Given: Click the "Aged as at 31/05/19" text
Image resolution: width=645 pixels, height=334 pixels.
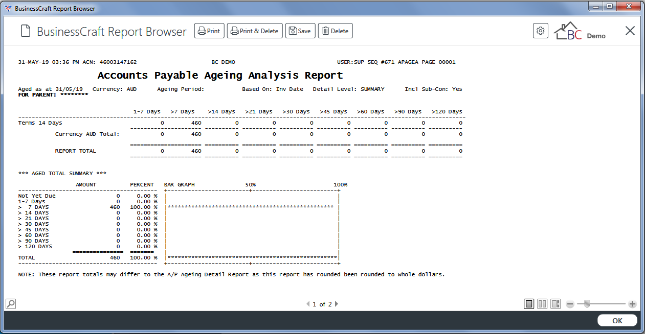Looking at the screenshot, I should click(x=50, y=89).
